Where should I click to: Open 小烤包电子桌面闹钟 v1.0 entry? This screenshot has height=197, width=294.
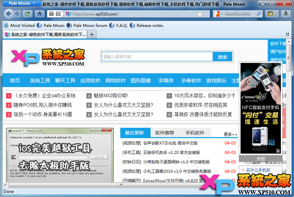[x=176, y=162]
